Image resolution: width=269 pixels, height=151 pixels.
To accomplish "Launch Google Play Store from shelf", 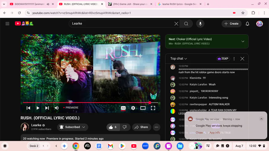I will 122,146.
